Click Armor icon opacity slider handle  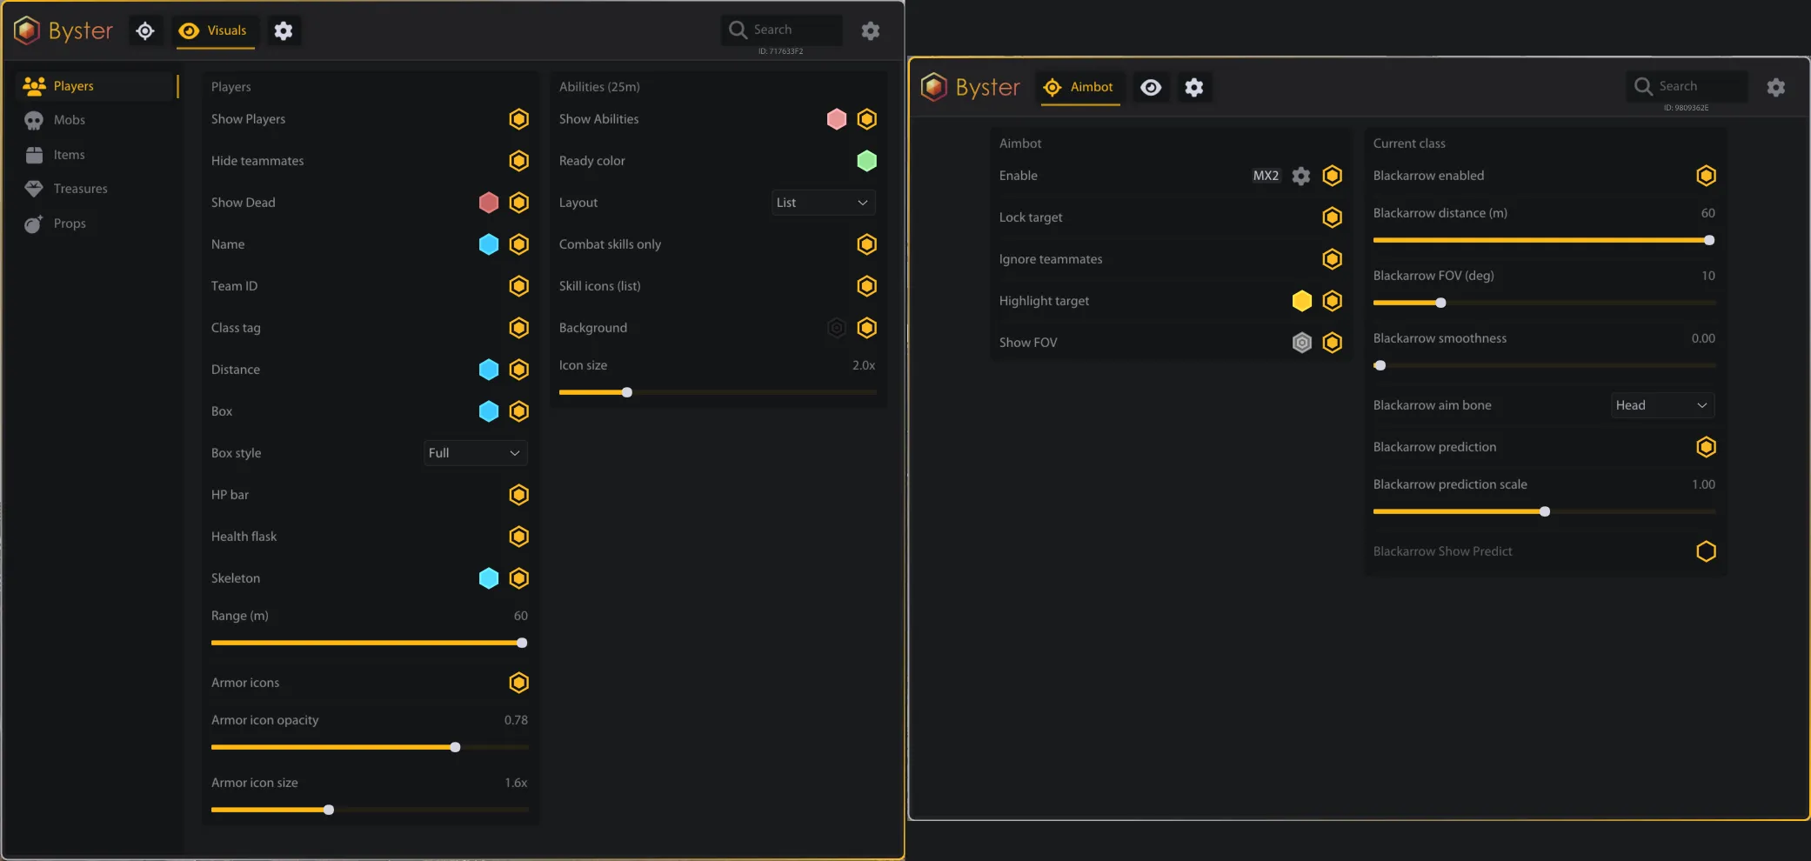coord(455,748)
